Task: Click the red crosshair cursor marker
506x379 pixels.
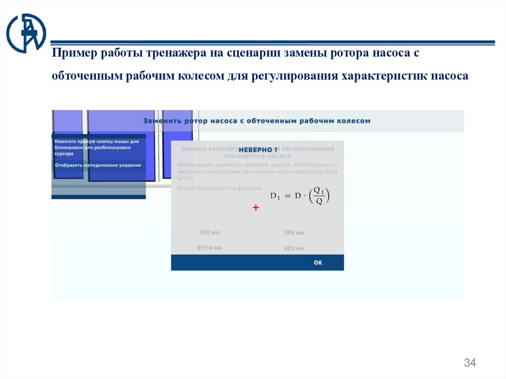Action: coord(255,207)
